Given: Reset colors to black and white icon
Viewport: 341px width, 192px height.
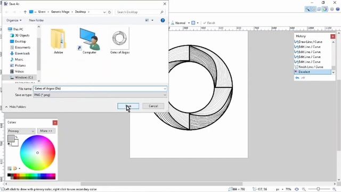Looking at the screenshot, I should click(x=9, y=143).
